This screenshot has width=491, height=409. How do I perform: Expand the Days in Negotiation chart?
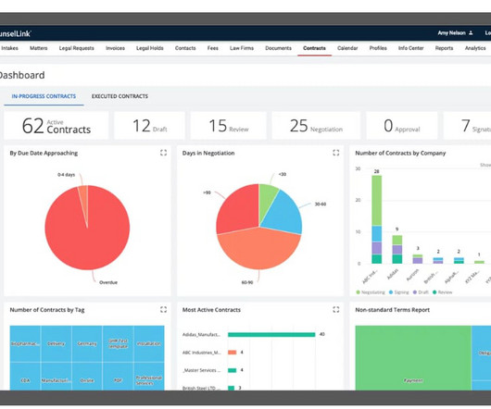(336, 153)
